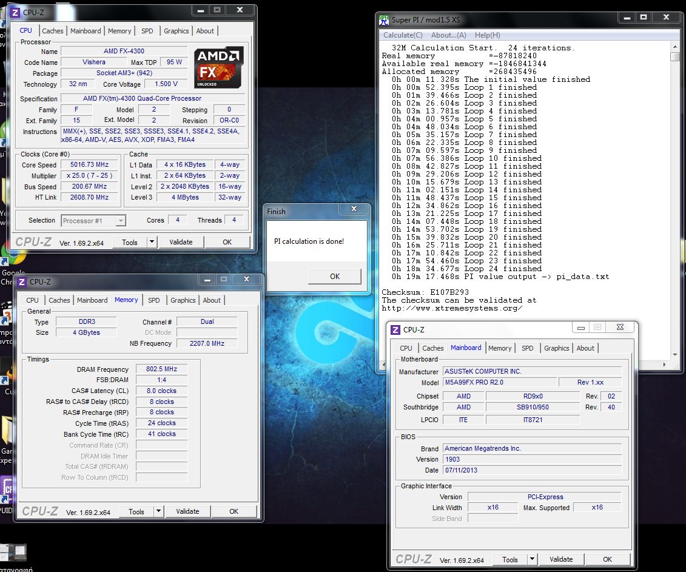This screenshot has width=686, height=572.
Task: Switch to the CPU tab in the CPU-Z Memory window
Action: (x=32, y=300)
